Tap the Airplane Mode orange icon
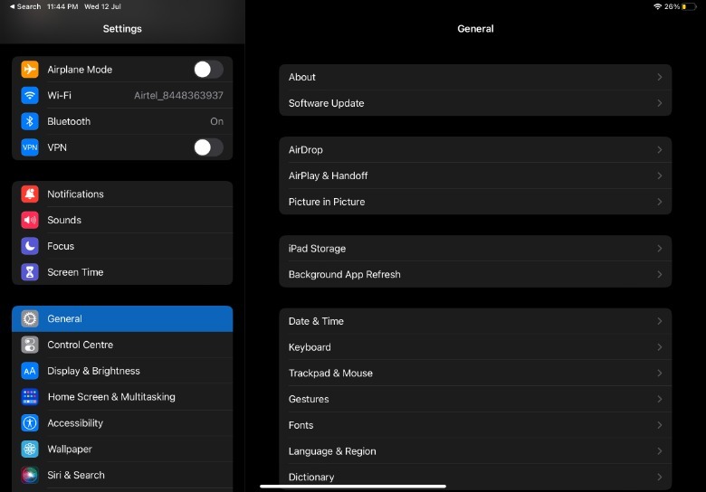The height and width of the screenshot is (492, 706). [x=30, y=70]
